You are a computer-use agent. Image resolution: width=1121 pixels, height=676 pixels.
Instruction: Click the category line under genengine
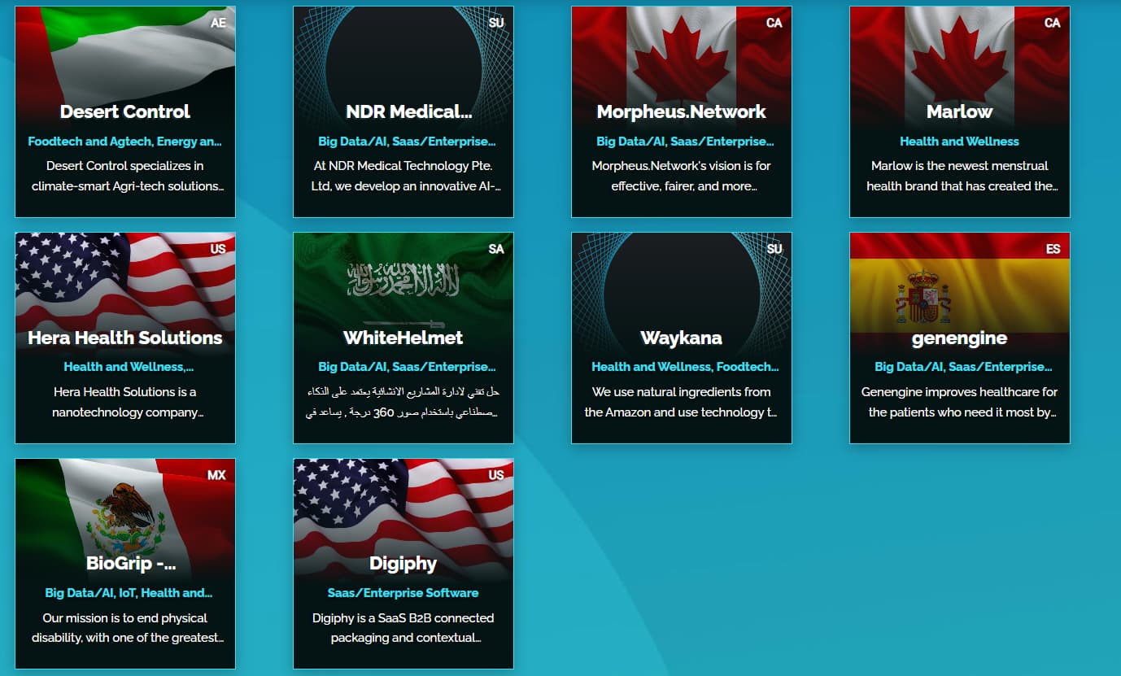pyautogui.click(x=963, y=367)
